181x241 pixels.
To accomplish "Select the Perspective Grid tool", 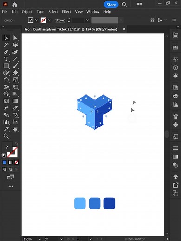I will tap(15, 94).
